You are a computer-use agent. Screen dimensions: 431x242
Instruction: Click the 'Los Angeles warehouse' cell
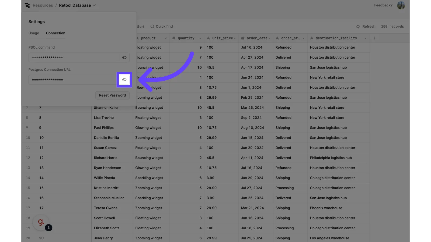click(x=338, y=238)
